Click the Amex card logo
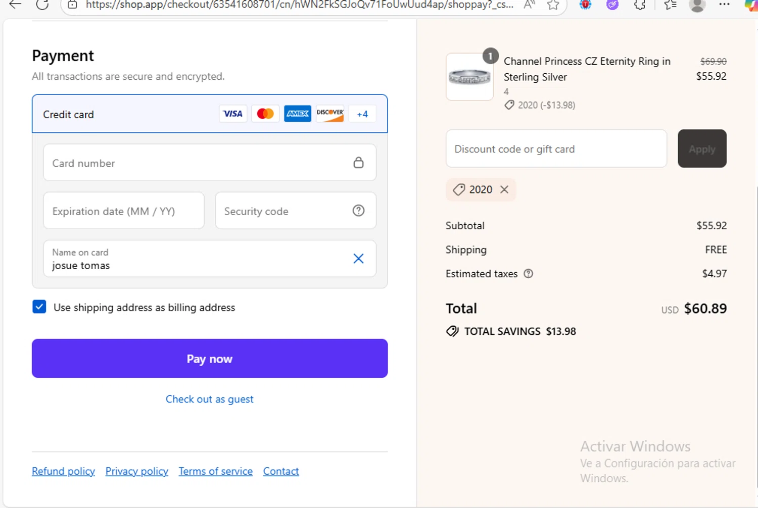The height and width of the screenshot is (508, 758). click(298, 114)
